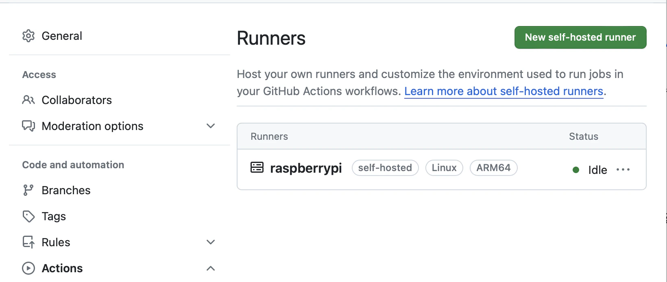Open the three-dot menu for raspberrypi
Viewport: 667px width, 282px height.
pos(623,169)
